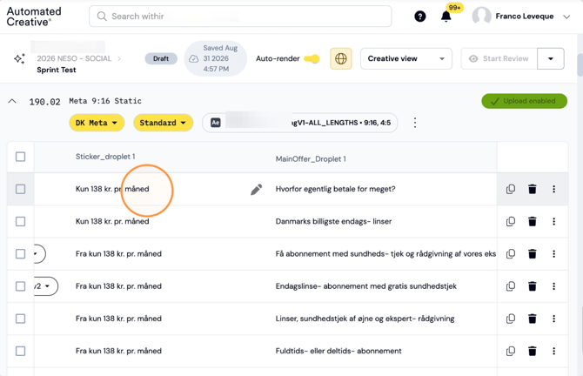The image size is (583, 376).
Task: Click the globe language icon
Action: pyautogui.click(x=341, y=58)
